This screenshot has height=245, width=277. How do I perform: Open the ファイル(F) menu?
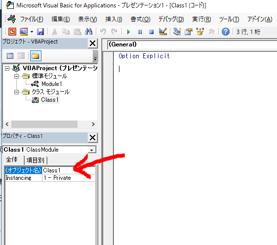pos(32,19)
